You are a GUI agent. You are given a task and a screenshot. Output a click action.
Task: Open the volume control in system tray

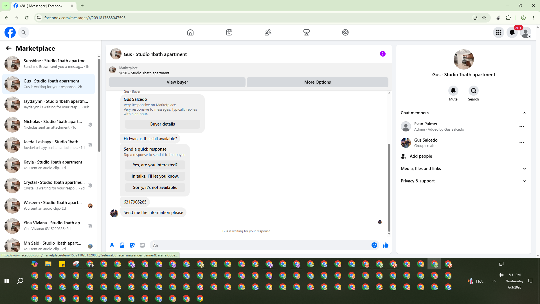(501, 275)
